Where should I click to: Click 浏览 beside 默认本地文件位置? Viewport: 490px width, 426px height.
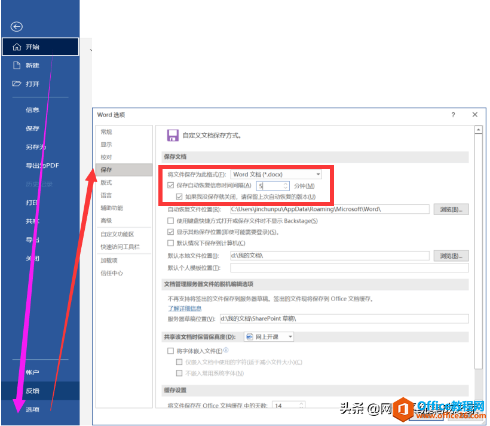coord(451,256)
